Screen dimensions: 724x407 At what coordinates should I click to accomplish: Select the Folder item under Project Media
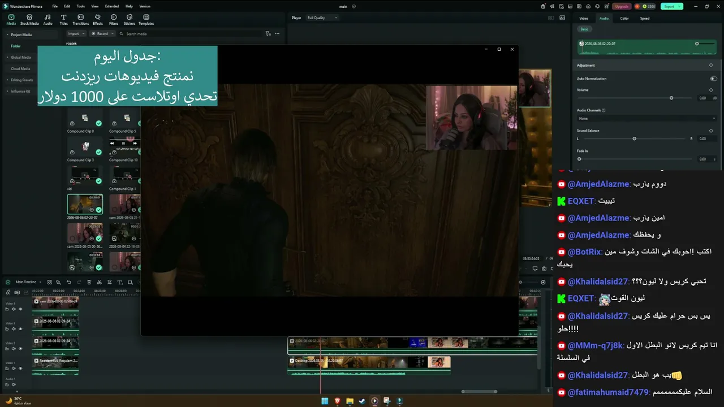16,46
